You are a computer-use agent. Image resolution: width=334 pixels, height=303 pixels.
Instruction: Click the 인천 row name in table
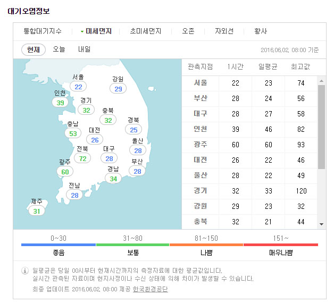(x=200, y=129)
